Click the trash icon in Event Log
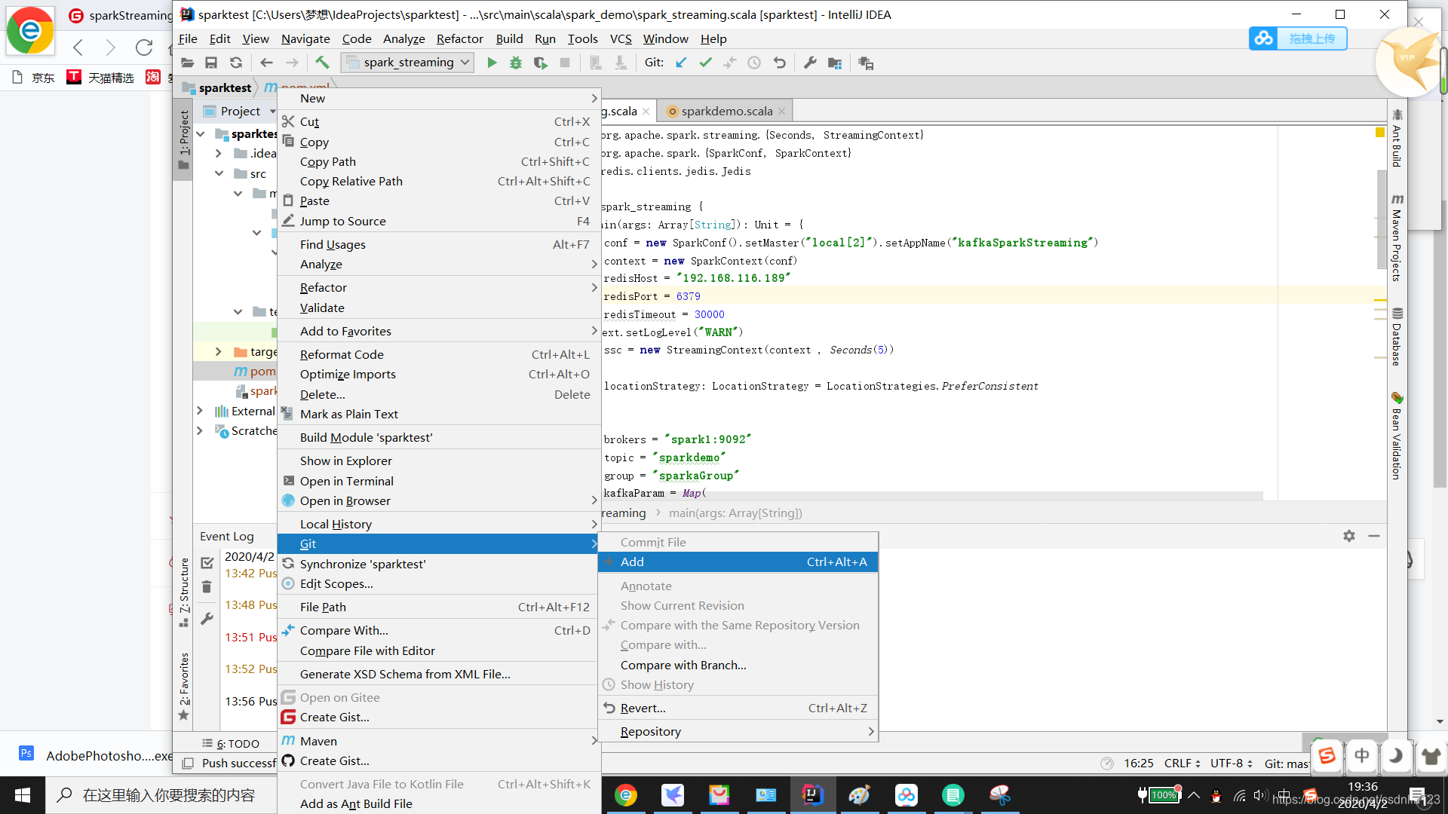Screen dimensions: 1448x814 click(x=207, y=587)
